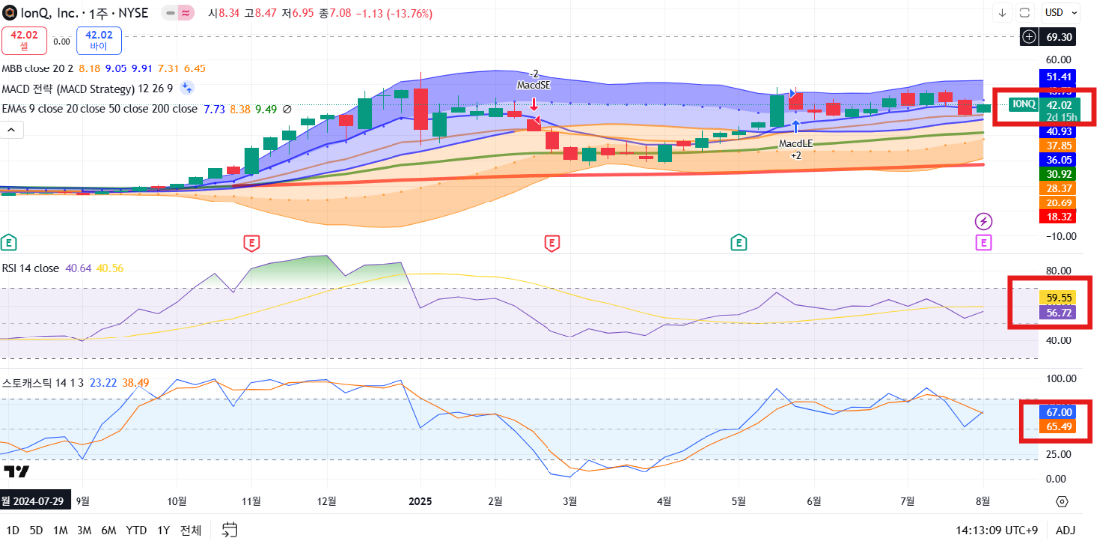Click the MacdLE blue buy arrow marker
Screen dimensions: 1097x539
coord(796,127)
